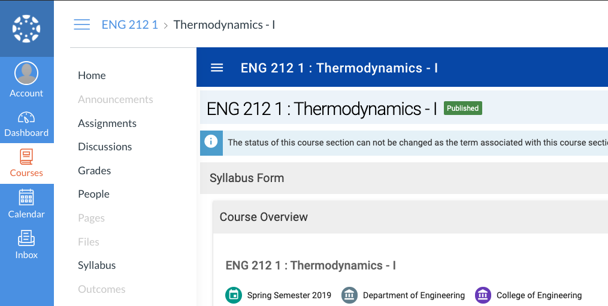
Task: Collapse the Syllabus Form section header
Action: 247,178
